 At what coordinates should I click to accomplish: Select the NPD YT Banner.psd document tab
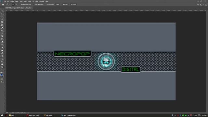click(x=18, y=8)
